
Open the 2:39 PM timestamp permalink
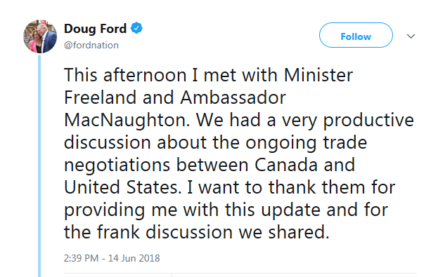(x=81, y=258)
